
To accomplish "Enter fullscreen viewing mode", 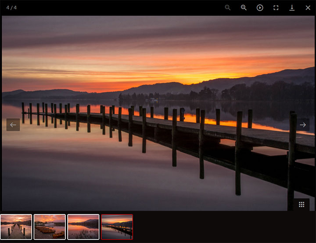I will (x=276, y=7).
